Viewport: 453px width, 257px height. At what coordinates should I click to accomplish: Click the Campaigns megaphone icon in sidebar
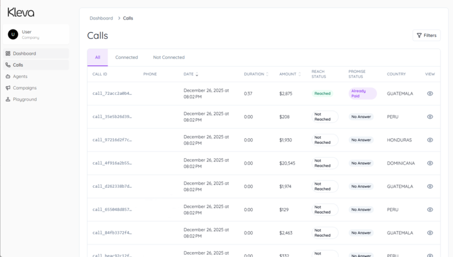click(8, 88)
